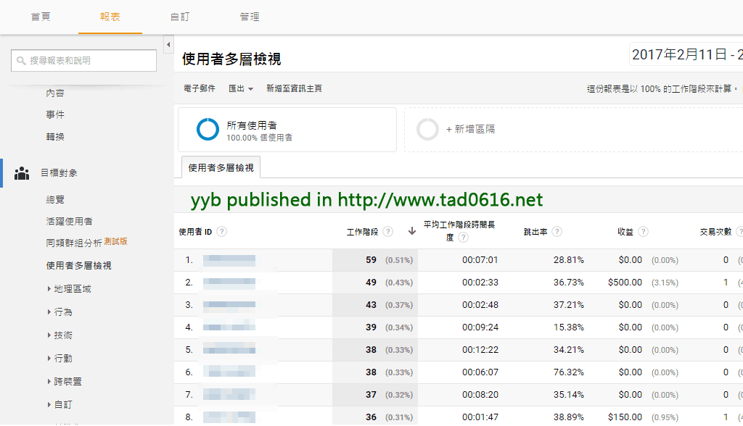Select the 所有使用者 segment circle
Viewport: 743px width, 426px height.
click(208, 130)
